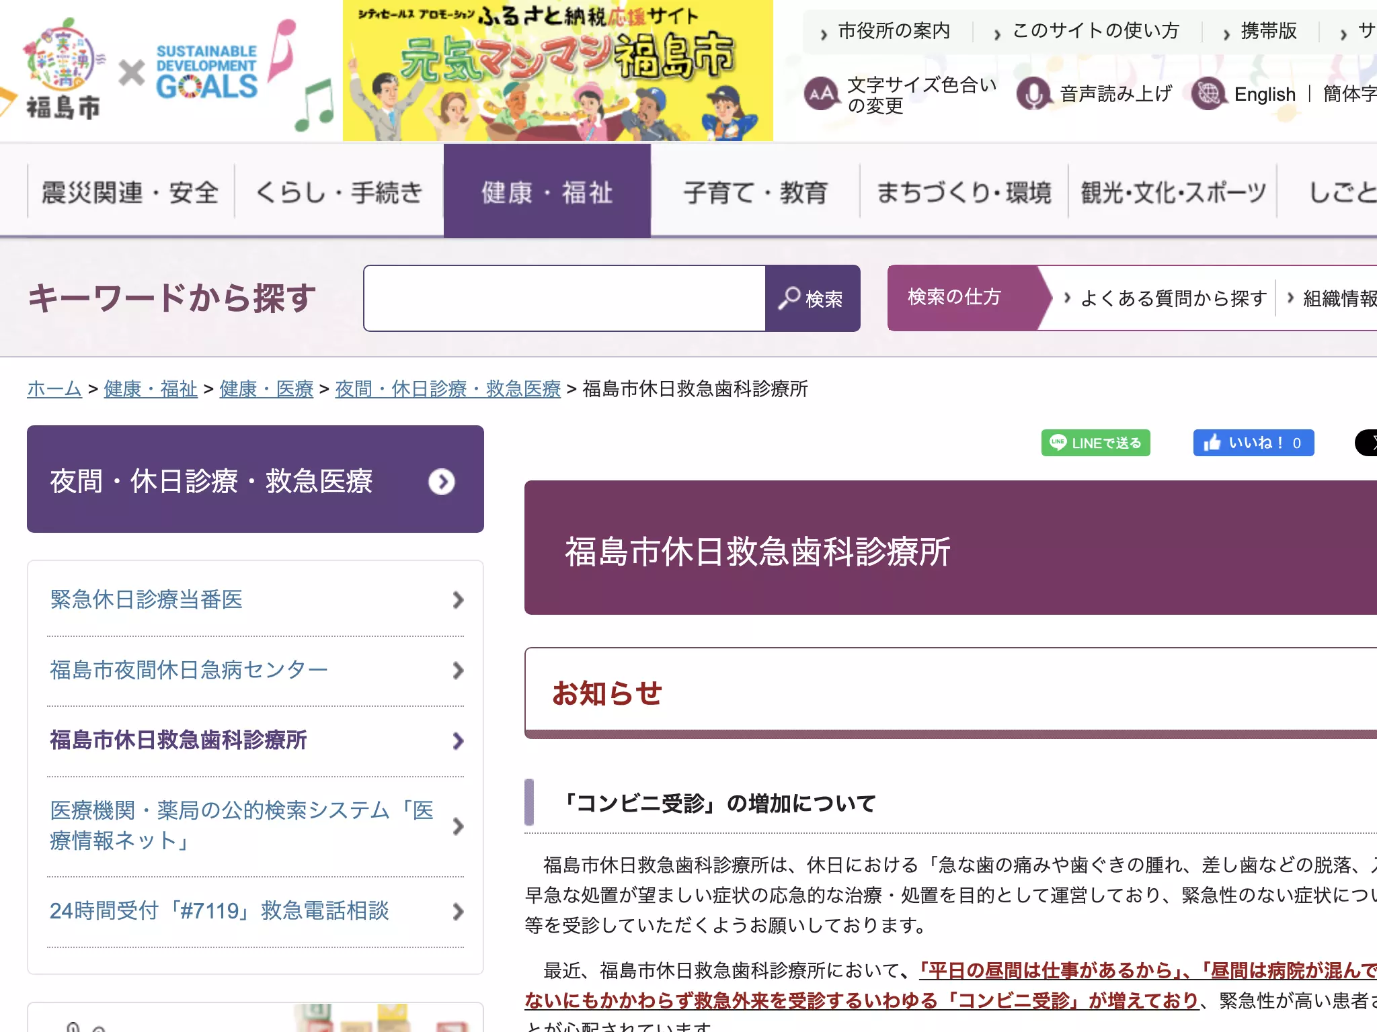
Task: Click chevron beside #7119 救急電話相談
Action: 458,912
